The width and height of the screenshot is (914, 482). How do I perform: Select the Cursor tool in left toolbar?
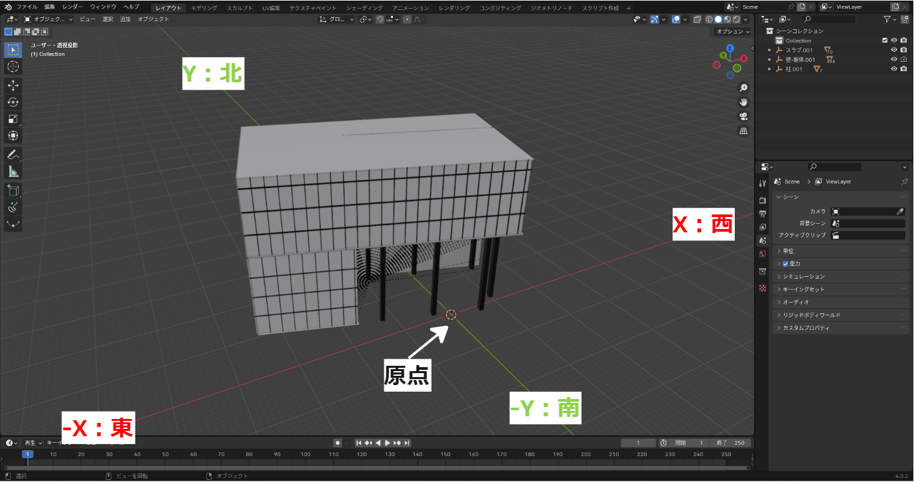13,66
